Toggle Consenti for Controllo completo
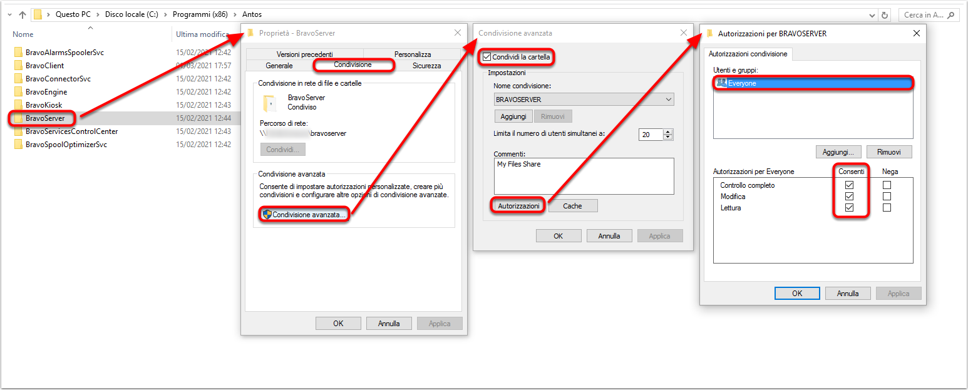968x390 pixels. (849, 185)
